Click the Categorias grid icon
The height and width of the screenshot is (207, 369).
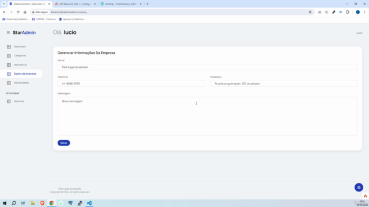tap(9, 56)
